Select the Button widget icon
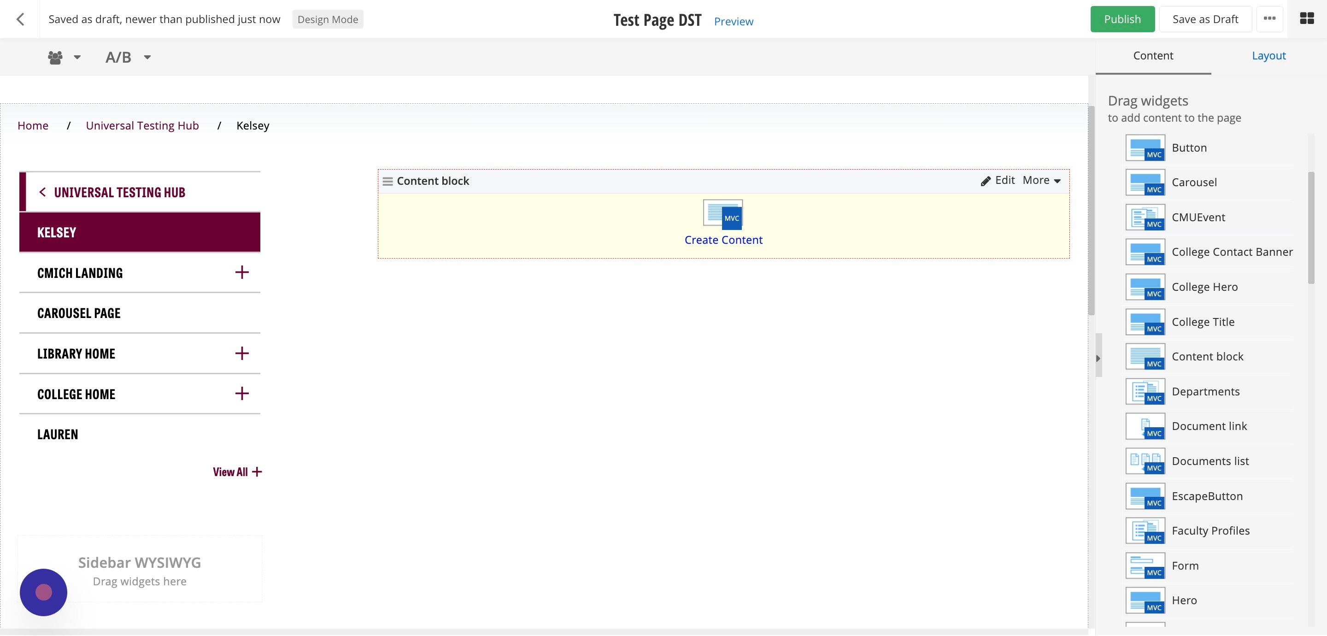This screenshot has width=1327, height=636. pos(1145,147)
